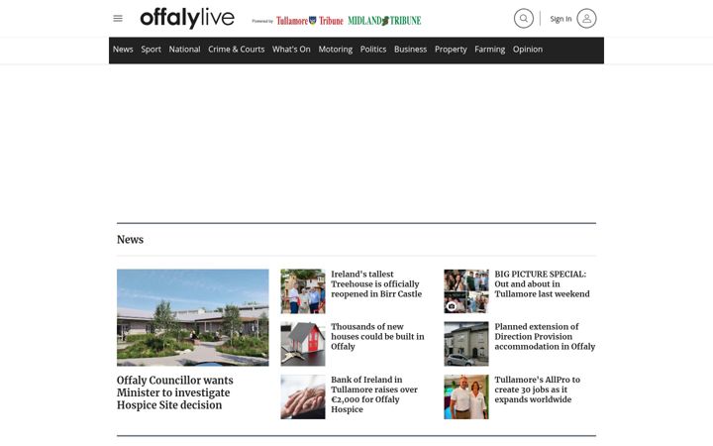713x446 pixels.
Task: Open the Tullamore Tribune logo link
Action: point(310,21)
